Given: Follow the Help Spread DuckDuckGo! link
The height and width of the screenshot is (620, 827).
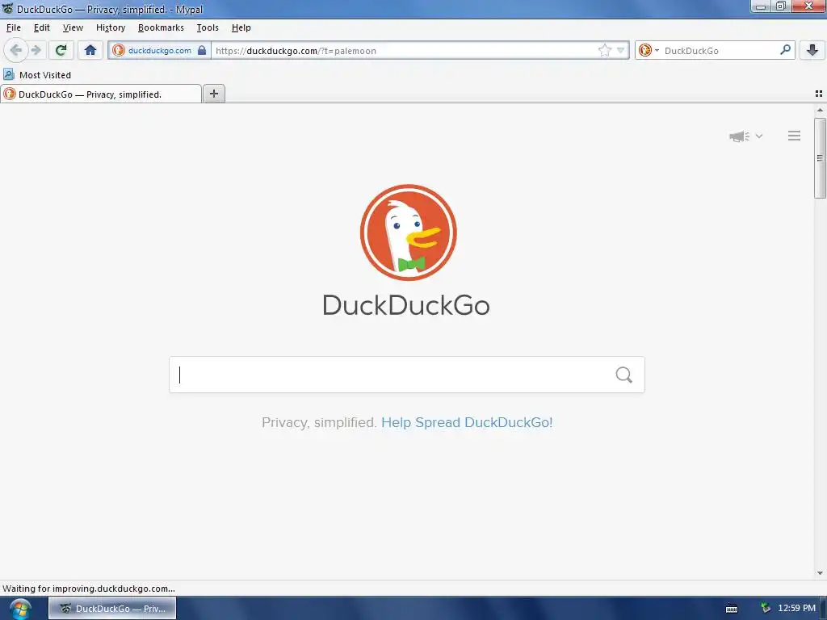Looking at the screenshot, I should (x=467, y=422).
